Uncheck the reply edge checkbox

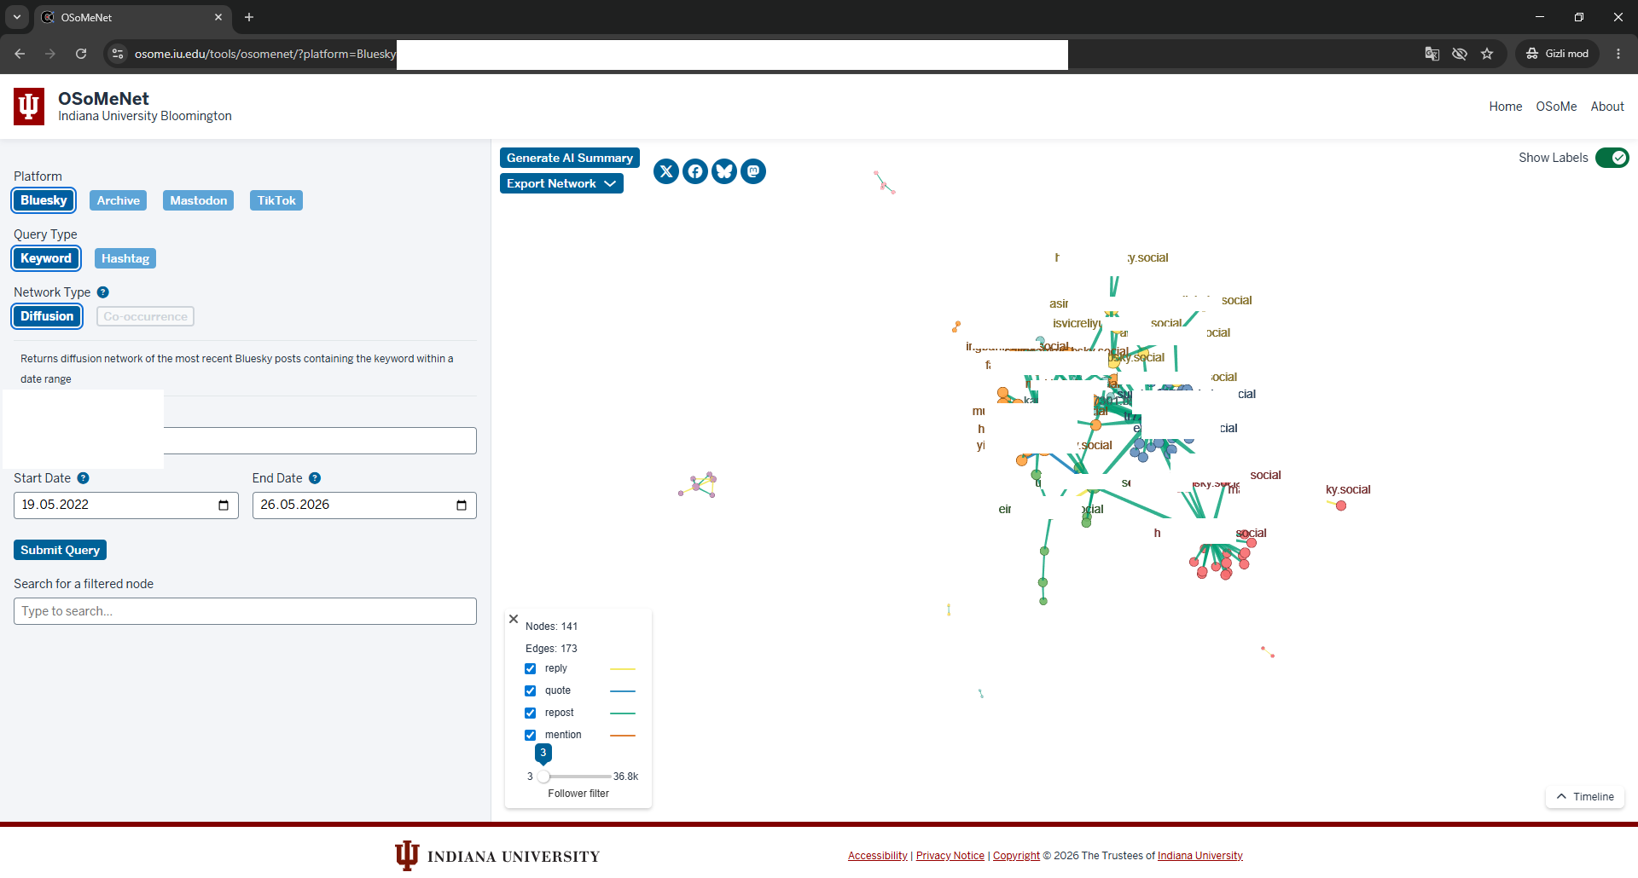tap(531, 669)
